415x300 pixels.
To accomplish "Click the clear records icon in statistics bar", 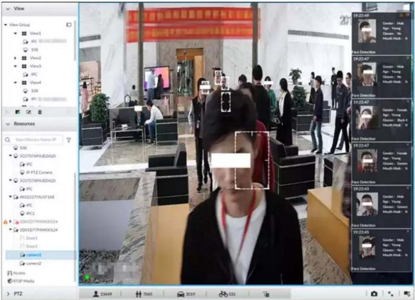I will pyautogui.click(x=266, y=294).
